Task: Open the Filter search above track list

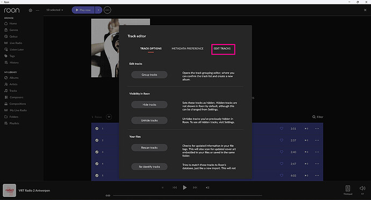Action: [x=318, y=117]
